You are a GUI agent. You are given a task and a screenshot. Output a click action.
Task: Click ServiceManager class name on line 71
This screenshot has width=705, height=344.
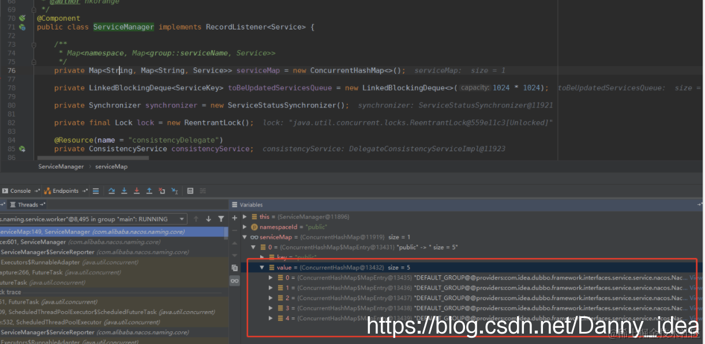pos(123,27)
